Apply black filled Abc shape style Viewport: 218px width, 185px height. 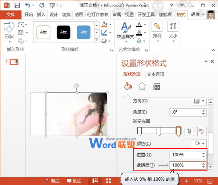pos(63,32)
